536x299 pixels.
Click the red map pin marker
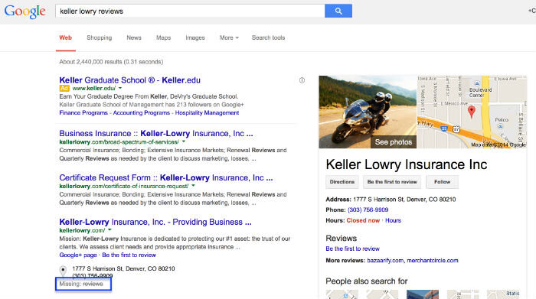472,112
